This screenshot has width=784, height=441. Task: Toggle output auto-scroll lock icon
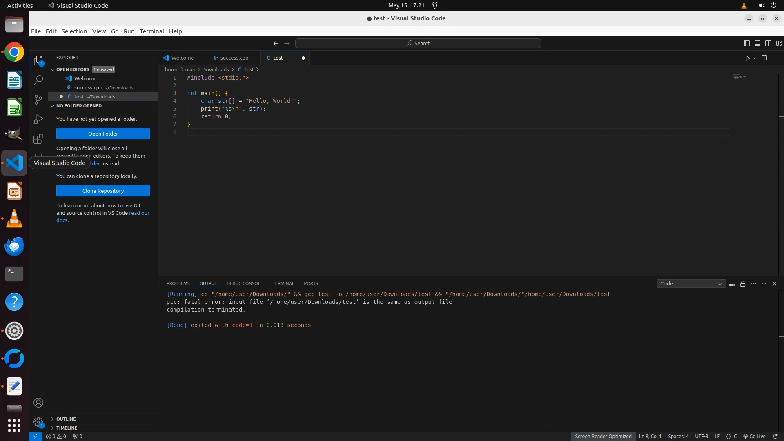click(743, 284)
